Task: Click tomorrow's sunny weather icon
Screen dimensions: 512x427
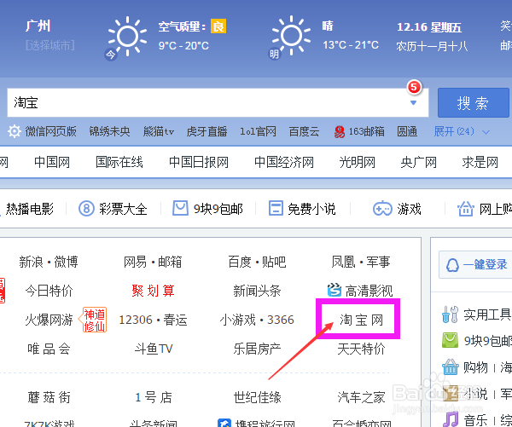Action: point(291,35)
